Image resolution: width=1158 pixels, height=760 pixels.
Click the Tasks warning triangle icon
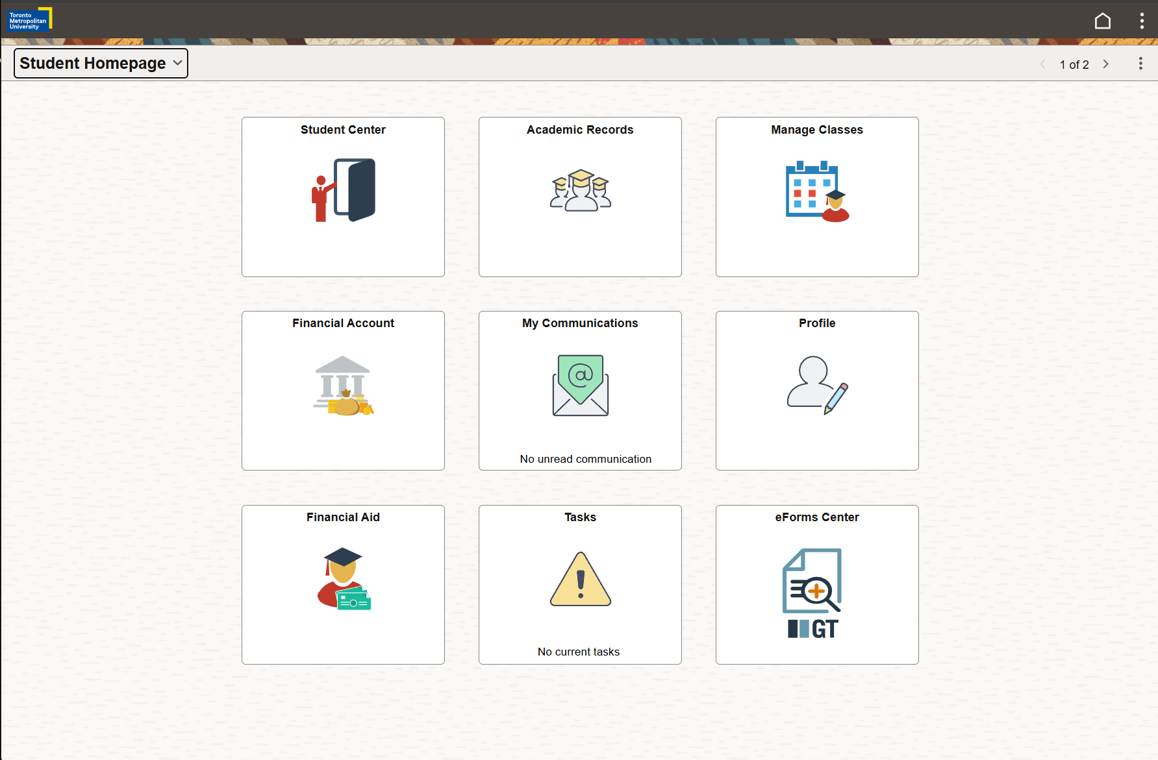coord(580,579)
